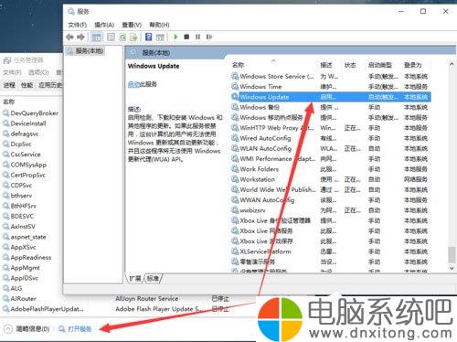Screen dimensions: 457x342
Task: Click the 启动 link to start service
Action: [x=133, y=84]
